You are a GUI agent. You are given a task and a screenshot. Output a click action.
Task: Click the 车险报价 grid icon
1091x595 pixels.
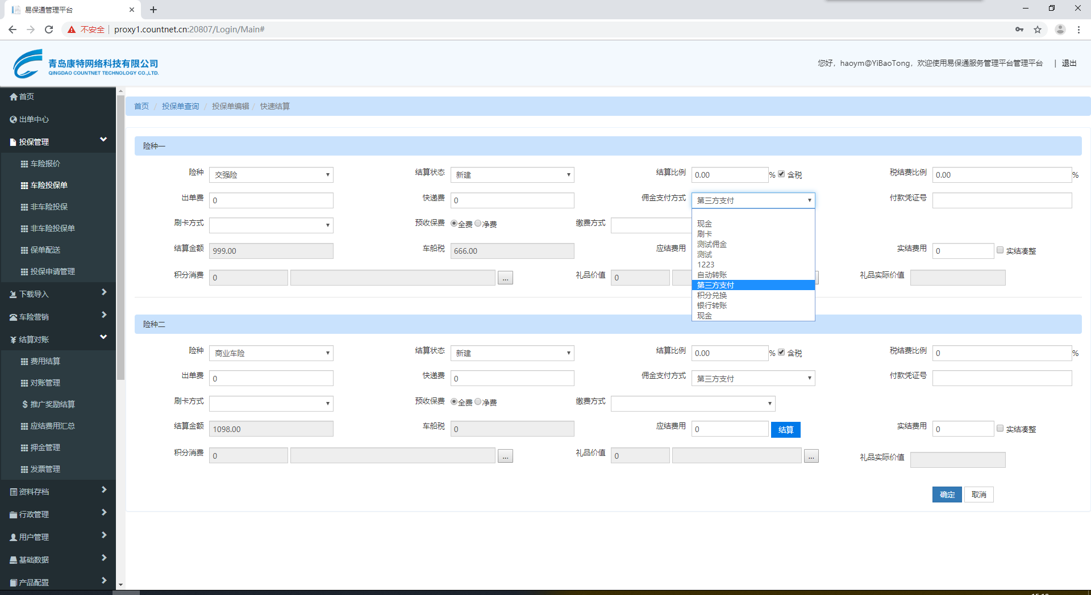pos(24,164)
